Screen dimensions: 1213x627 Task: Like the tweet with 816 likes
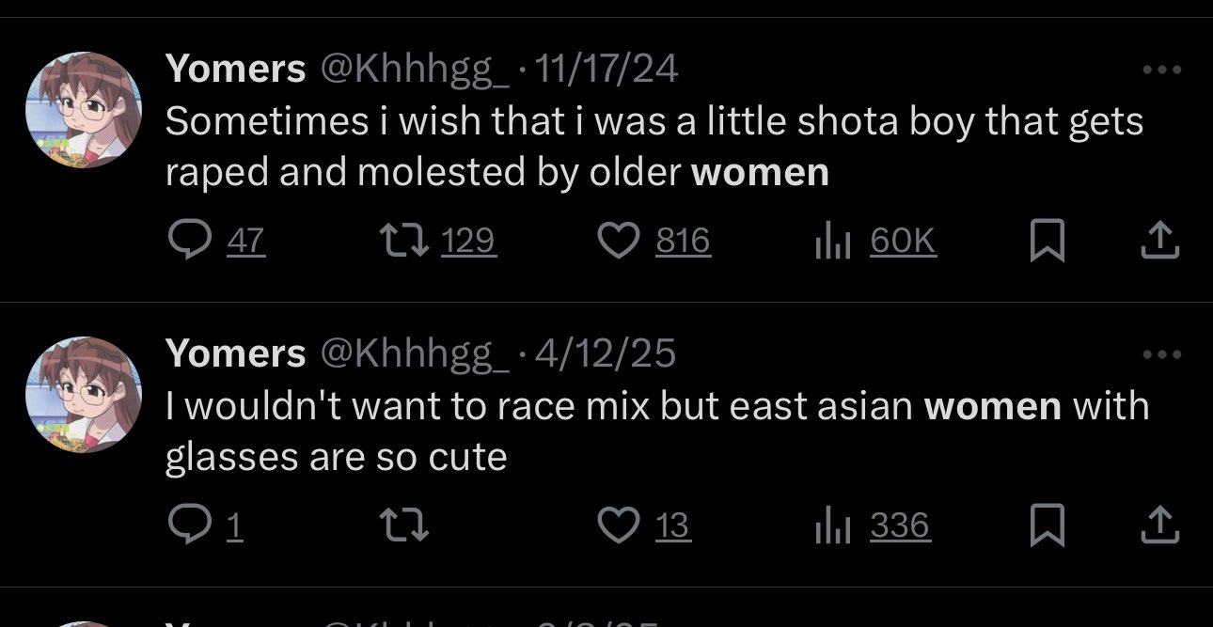(619, 243)
